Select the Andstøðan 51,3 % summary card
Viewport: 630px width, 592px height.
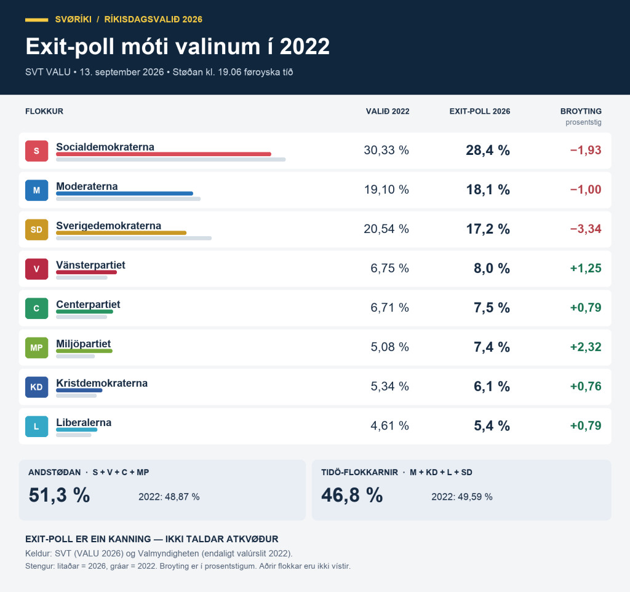coord(162,490)
